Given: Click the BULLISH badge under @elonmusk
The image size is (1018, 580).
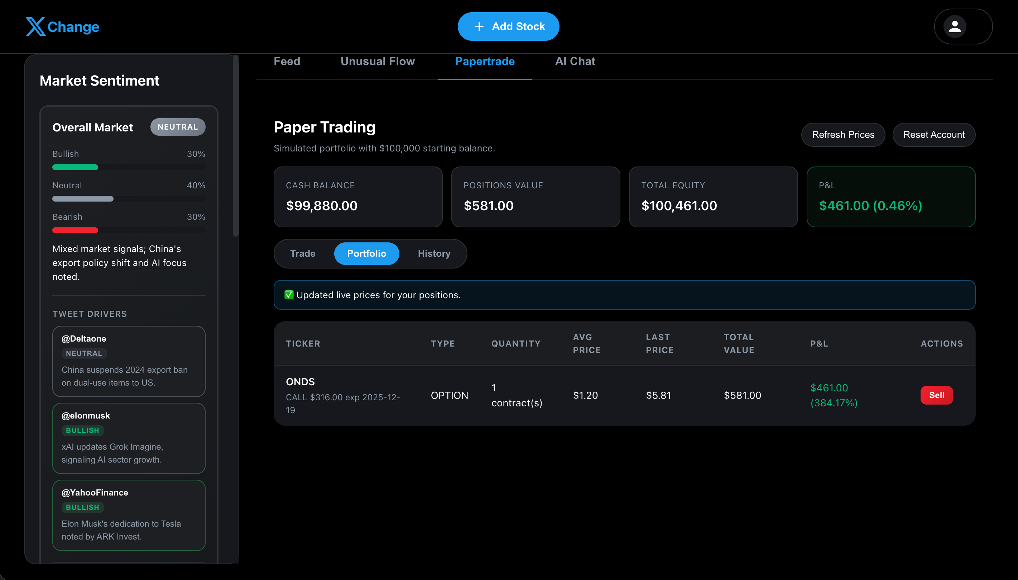Looking at the screenshot, I should (82, 430).
